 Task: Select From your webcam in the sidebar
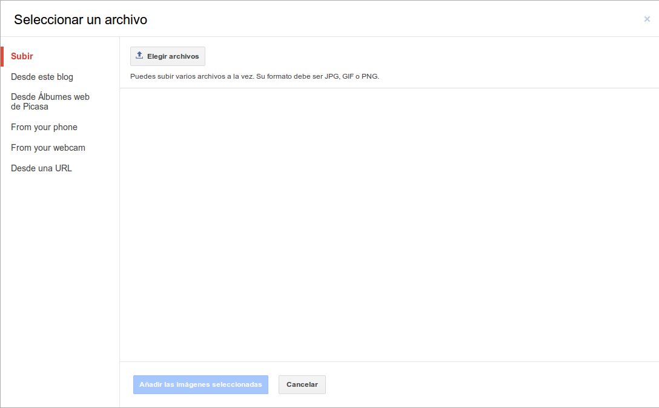tap(48, 148)
